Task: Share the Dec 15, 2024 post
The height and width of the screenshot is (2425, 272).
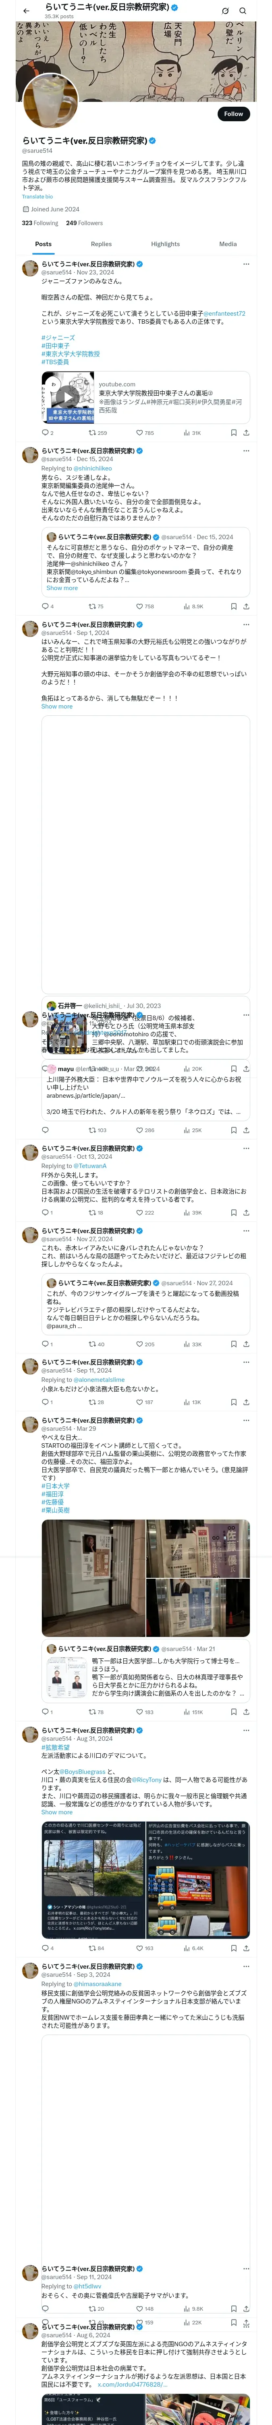Action: [246, 606]
